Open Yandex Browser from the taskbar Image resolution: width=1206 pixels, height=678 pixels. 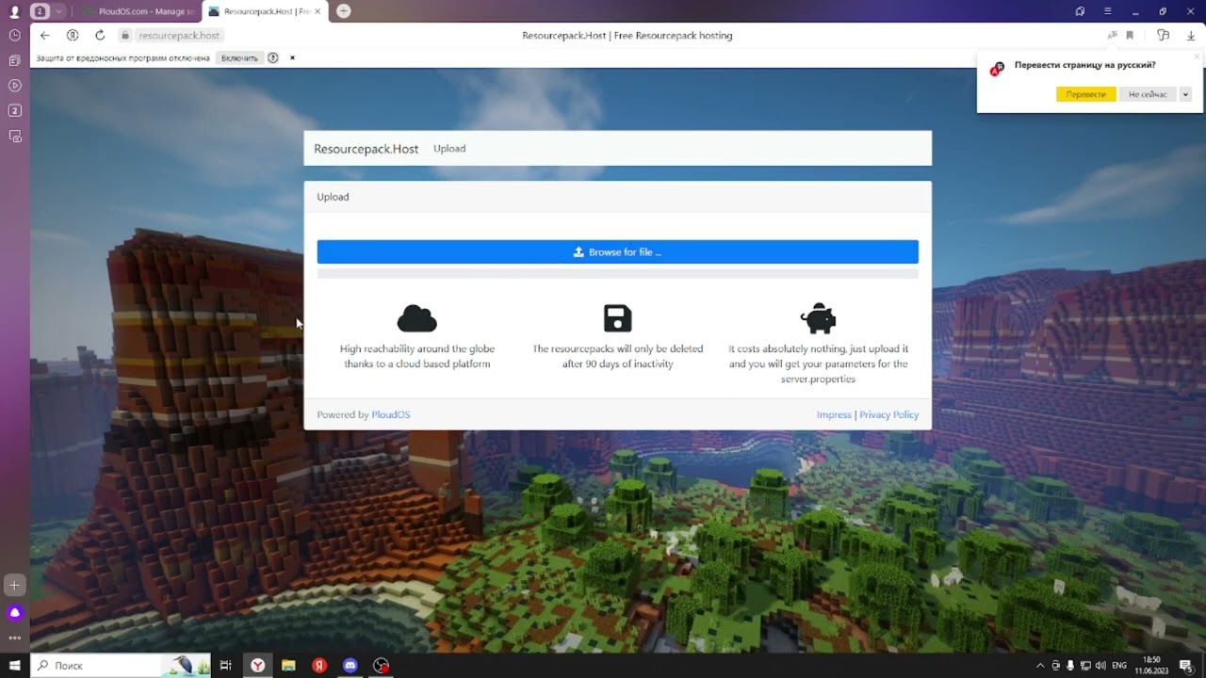point(257,665)
